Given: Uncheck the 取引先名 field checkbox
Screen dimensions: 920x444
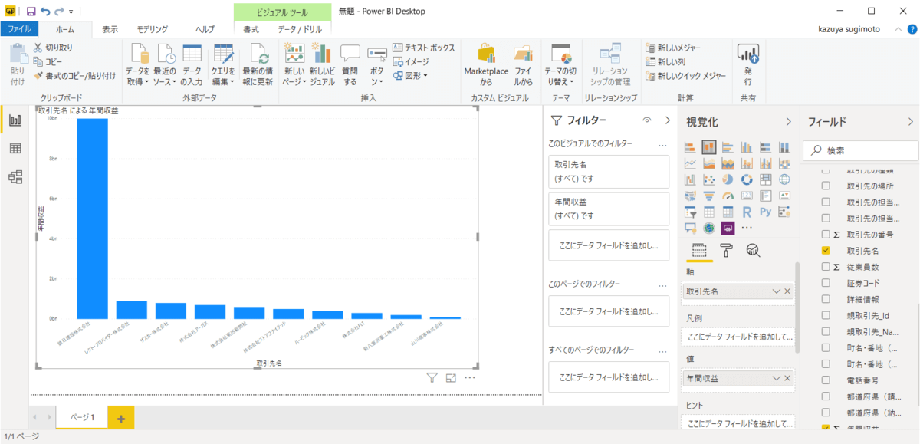Looking at the screenshot, I should tap(826, 250).
